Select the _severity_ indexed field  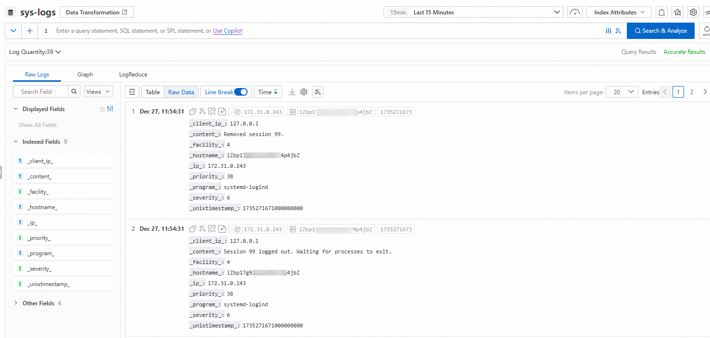(x=63, y=269)
